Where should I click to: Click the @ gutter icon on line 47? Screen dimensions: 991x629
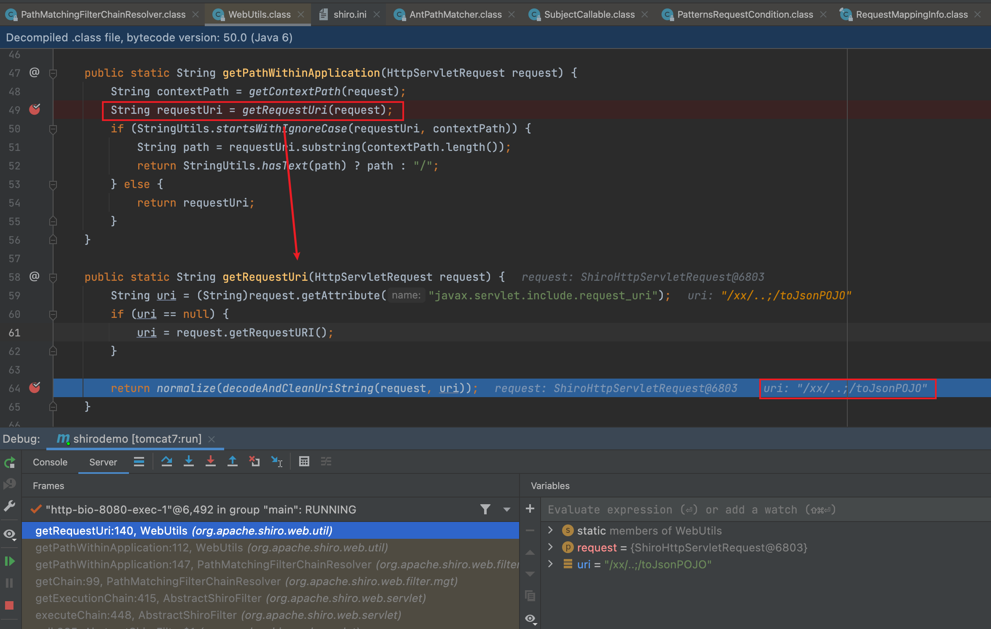tap(35, 73)
